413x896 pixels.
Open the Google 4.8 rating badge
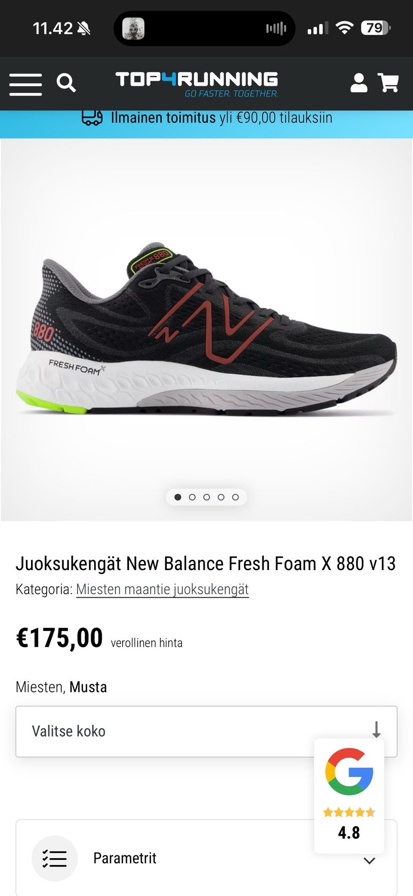(x=349, y=796)
